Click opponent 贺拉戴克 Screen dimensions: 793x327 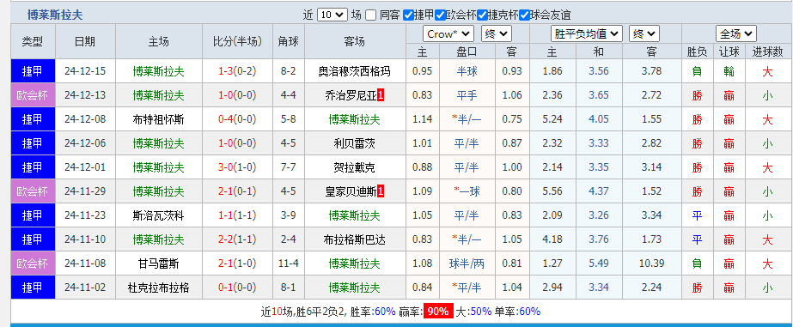pos(355,168)
